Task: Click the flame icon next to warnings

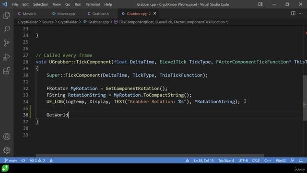Action: [x=51, y=161]
